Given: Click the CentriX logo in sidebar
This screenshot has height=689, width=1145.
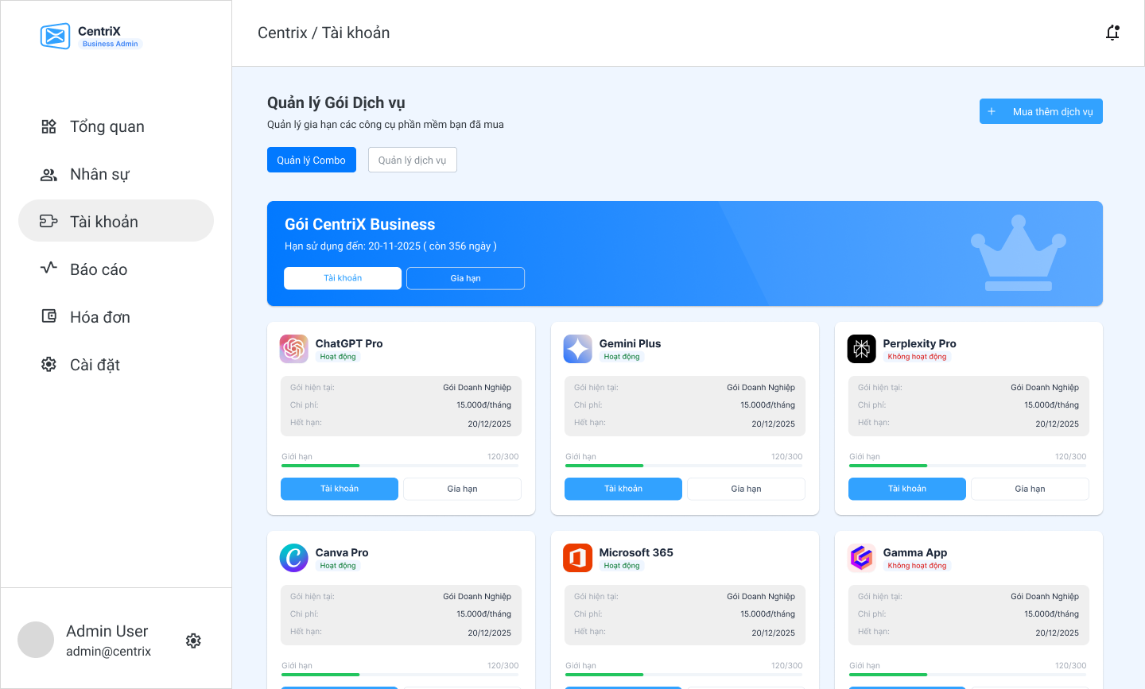Looking at the screenshot, I should [56, 36].
